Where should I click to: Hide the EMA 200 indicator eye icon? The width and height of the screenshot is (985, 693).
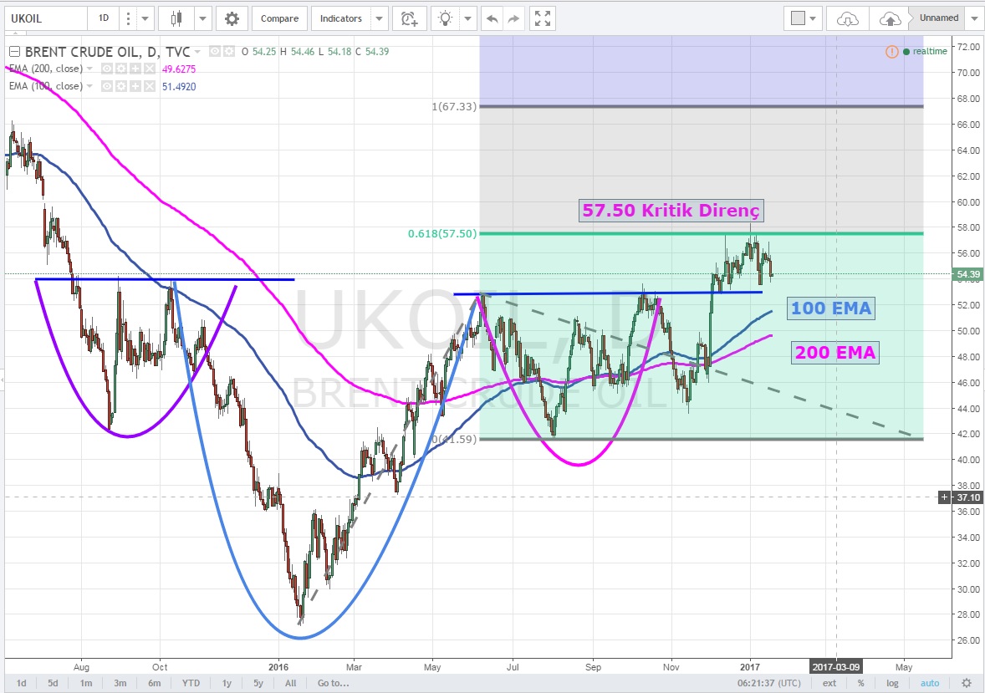tap(108, 69)
